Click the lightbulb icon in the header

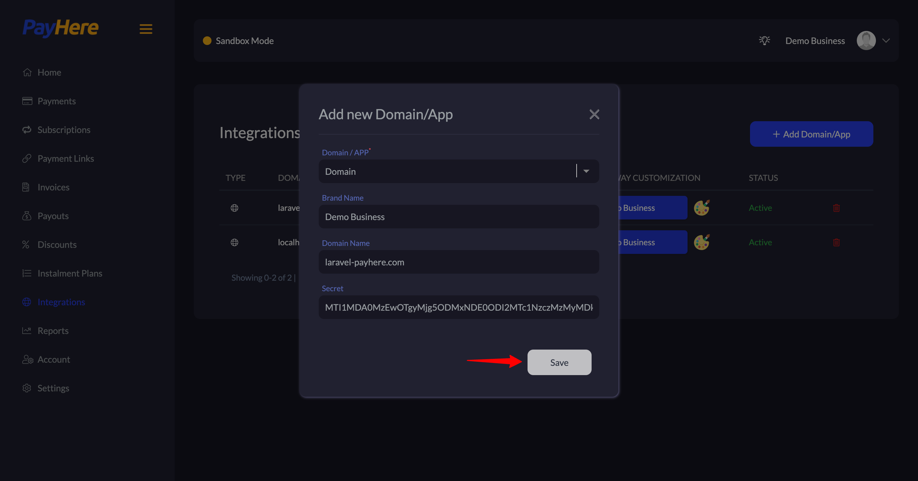(764, 40)
